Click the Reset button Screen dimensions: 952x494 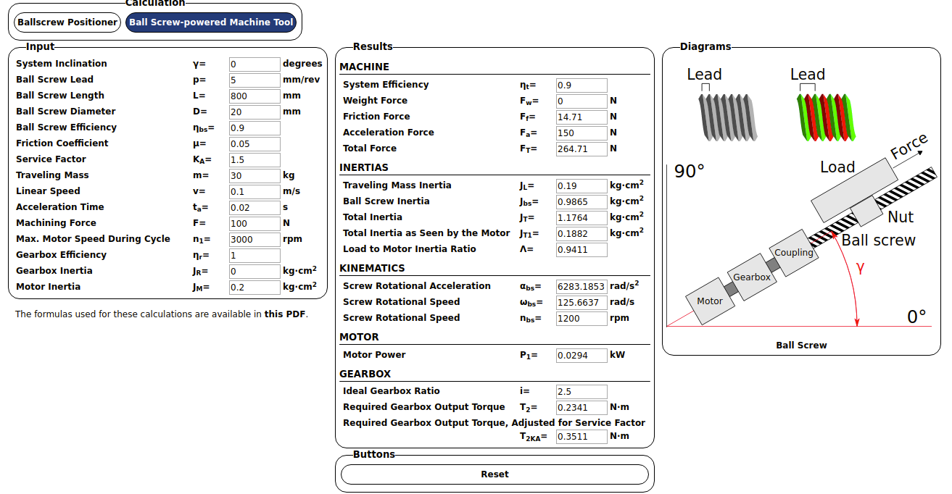(x=494, y=474)
